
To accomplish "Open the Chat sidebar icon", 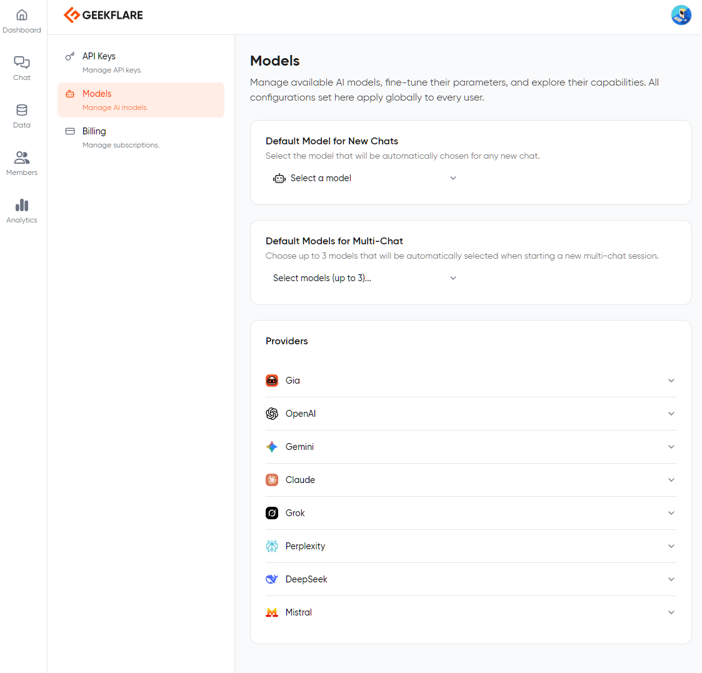I will (x=22, y=62).
